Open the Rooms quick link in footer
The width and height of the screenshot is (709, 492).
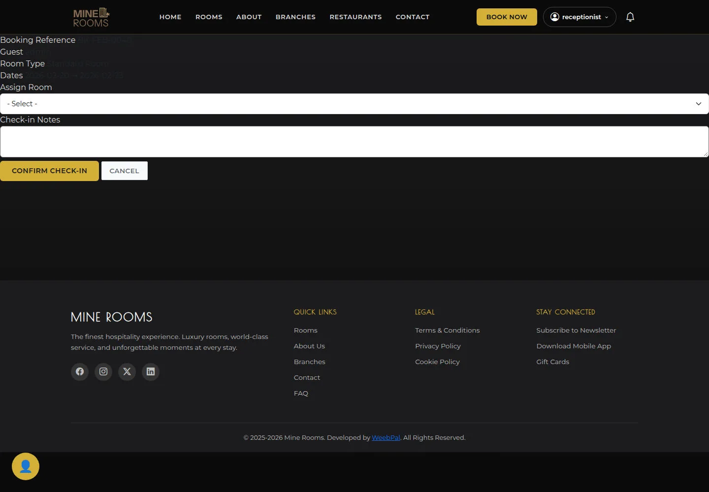[306, 330]
